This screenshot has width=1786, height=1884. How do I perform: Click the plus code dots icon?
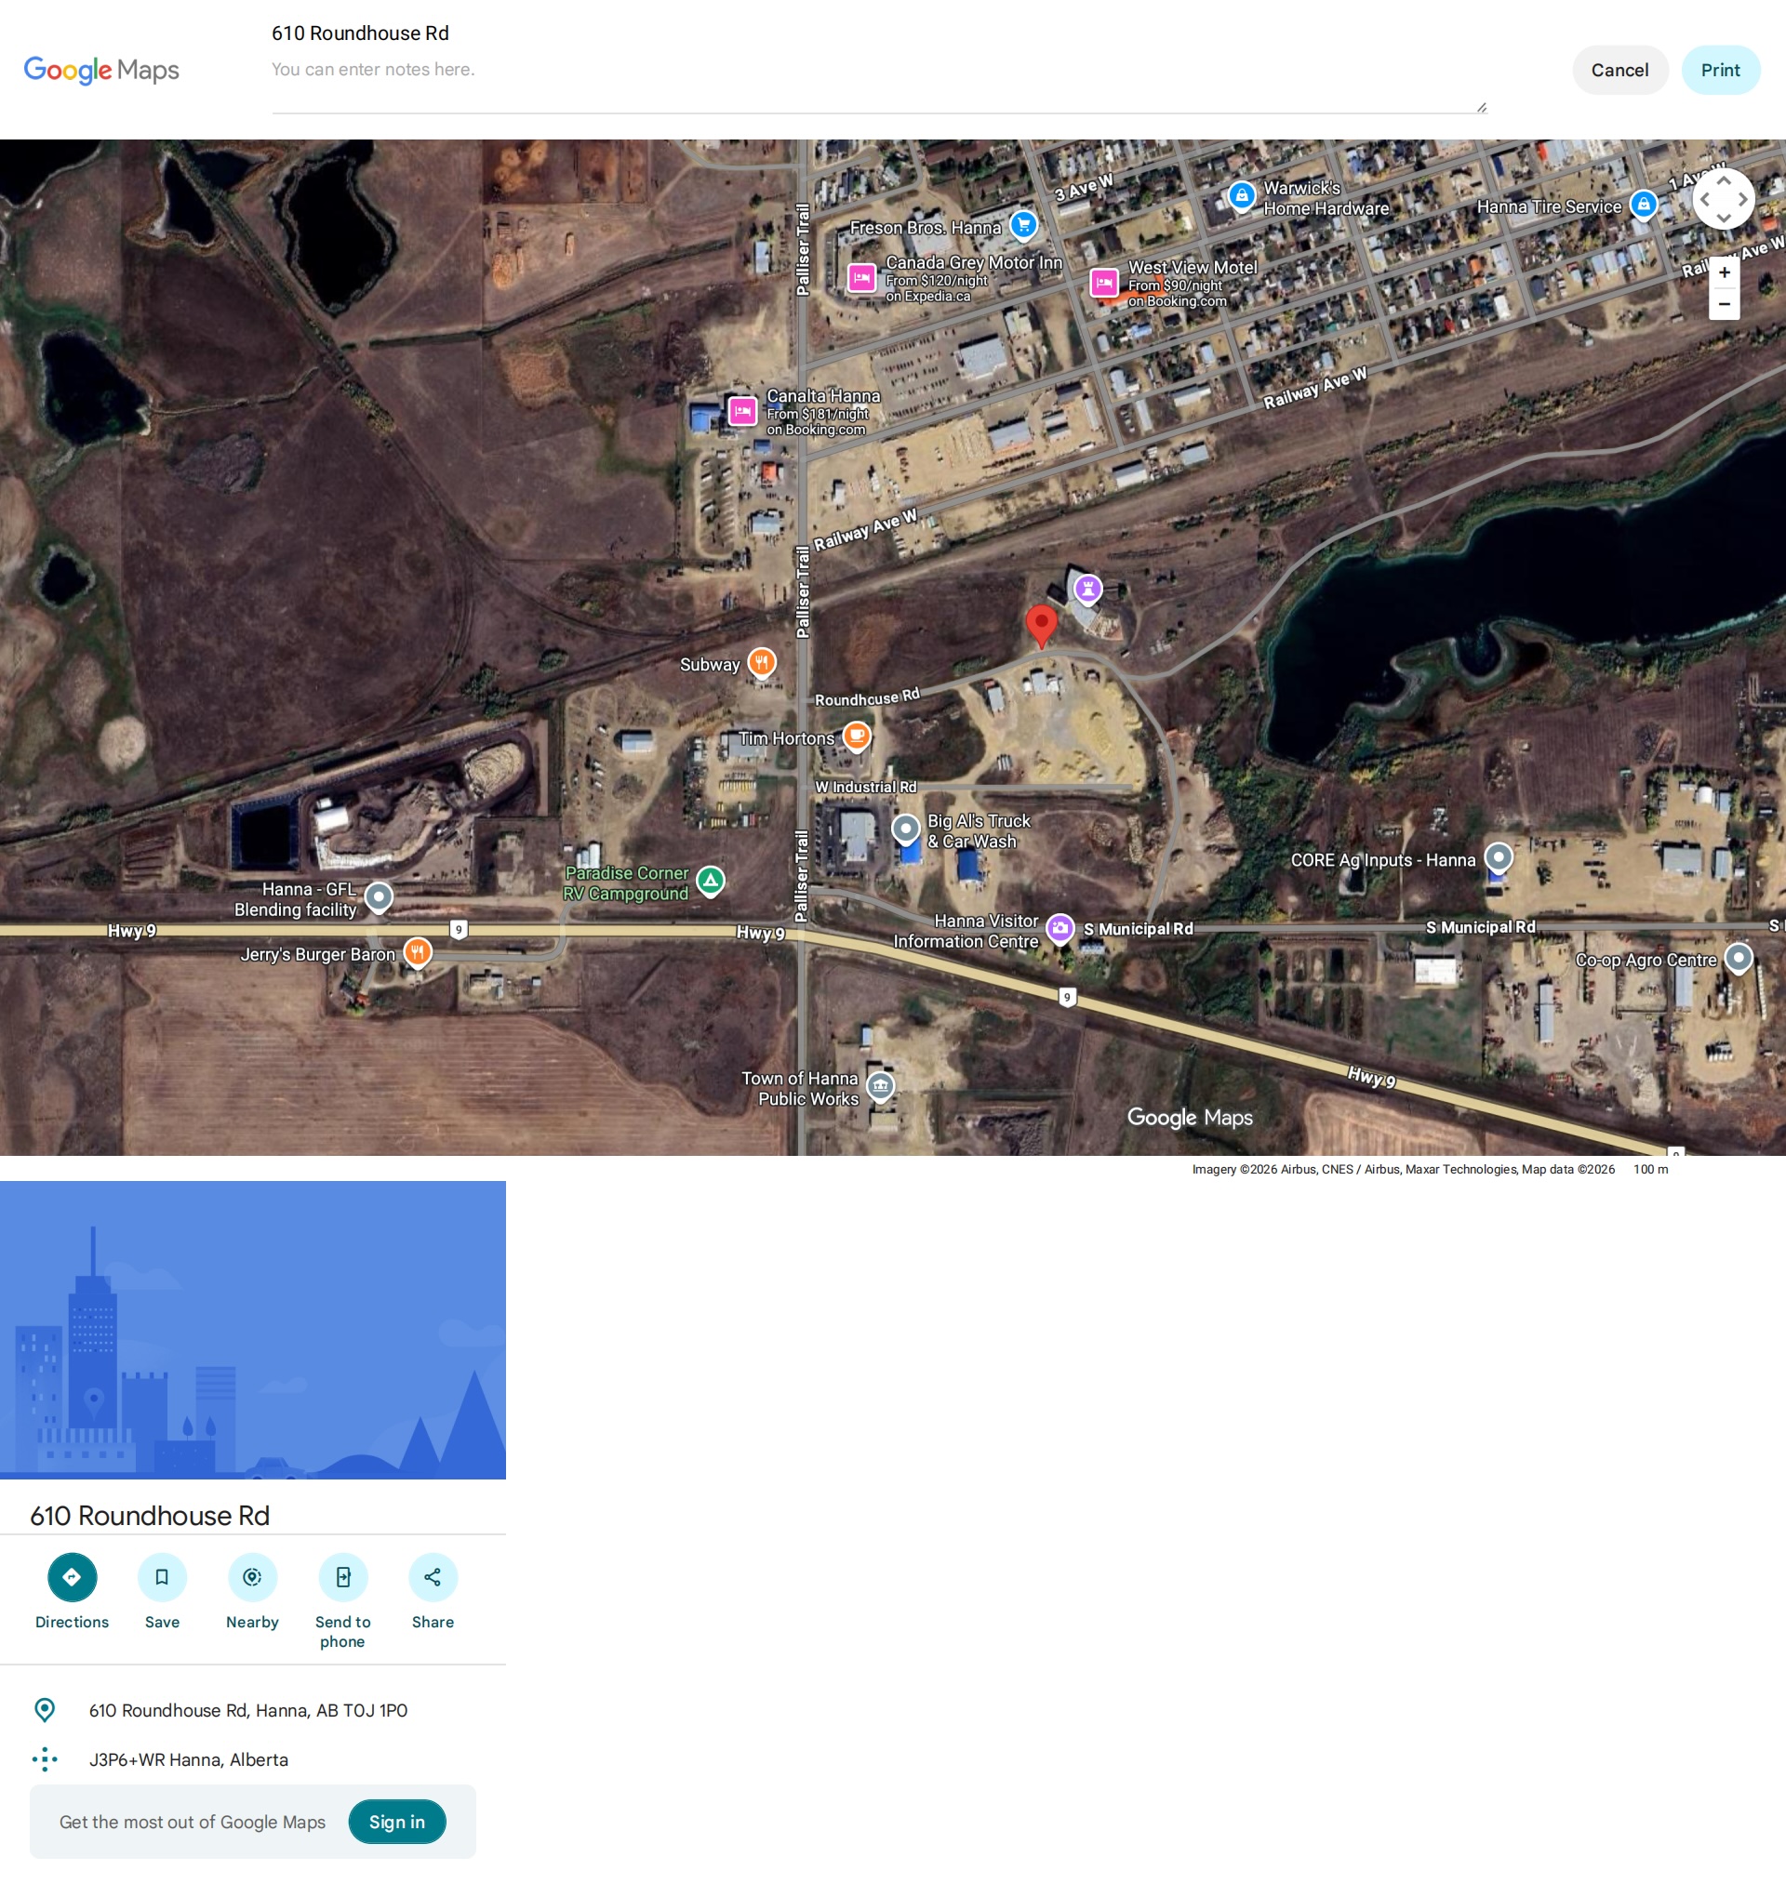point(45,1759)
